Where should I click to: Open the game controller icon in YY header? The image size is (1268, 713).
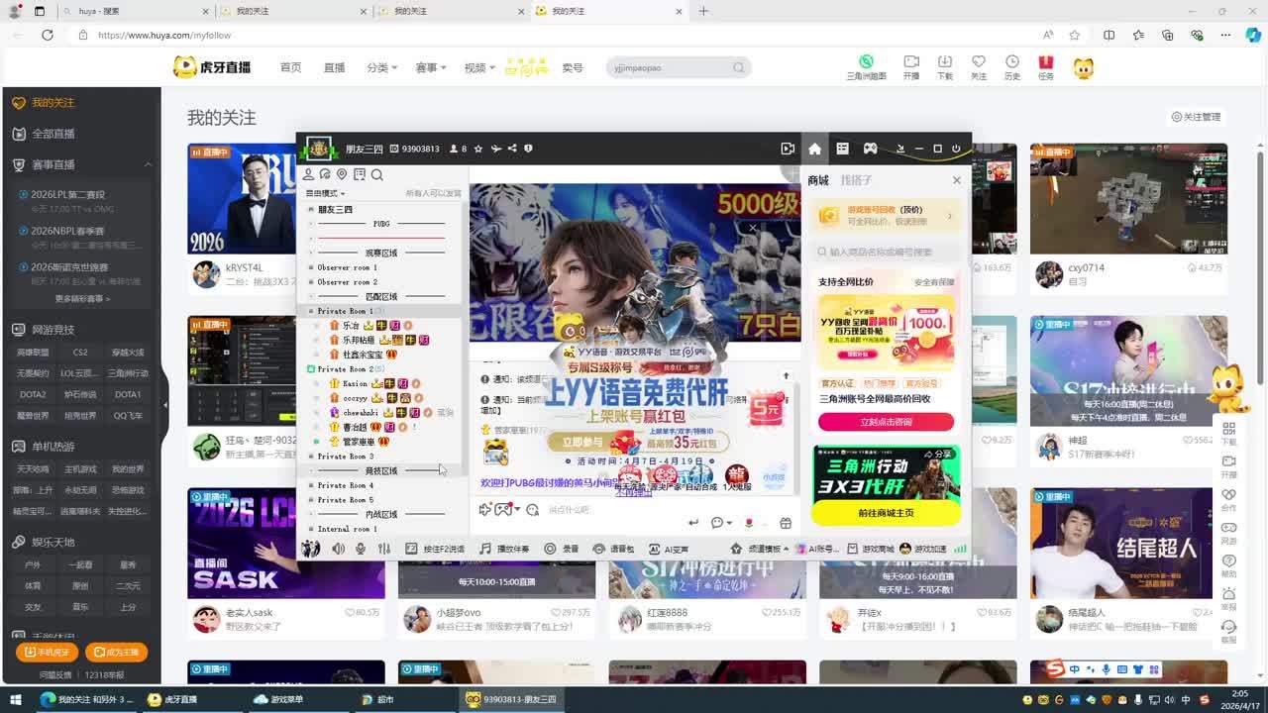[870, 149]
